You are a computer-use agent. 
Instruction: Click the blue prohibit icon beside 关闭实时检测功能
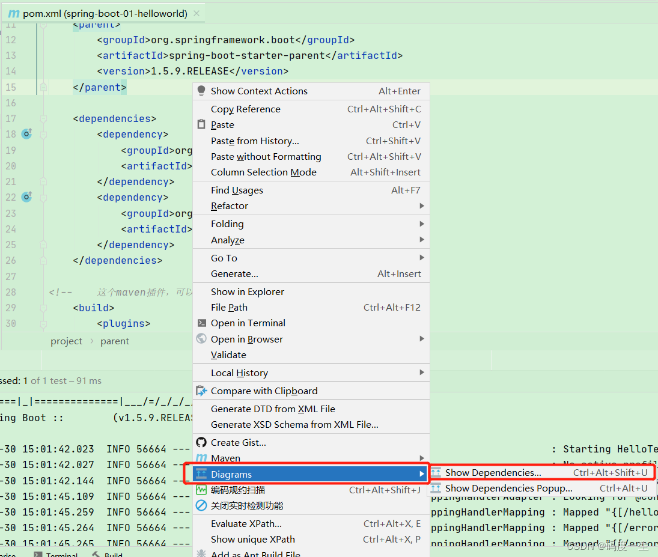click(201, 505)
